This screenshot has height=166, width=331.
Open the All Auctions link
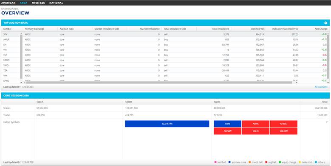321,87
